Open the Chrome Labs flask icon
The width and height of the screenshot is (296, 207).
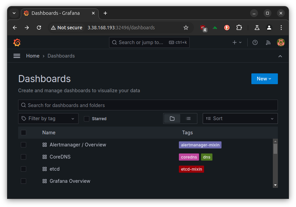click(257, 28)
